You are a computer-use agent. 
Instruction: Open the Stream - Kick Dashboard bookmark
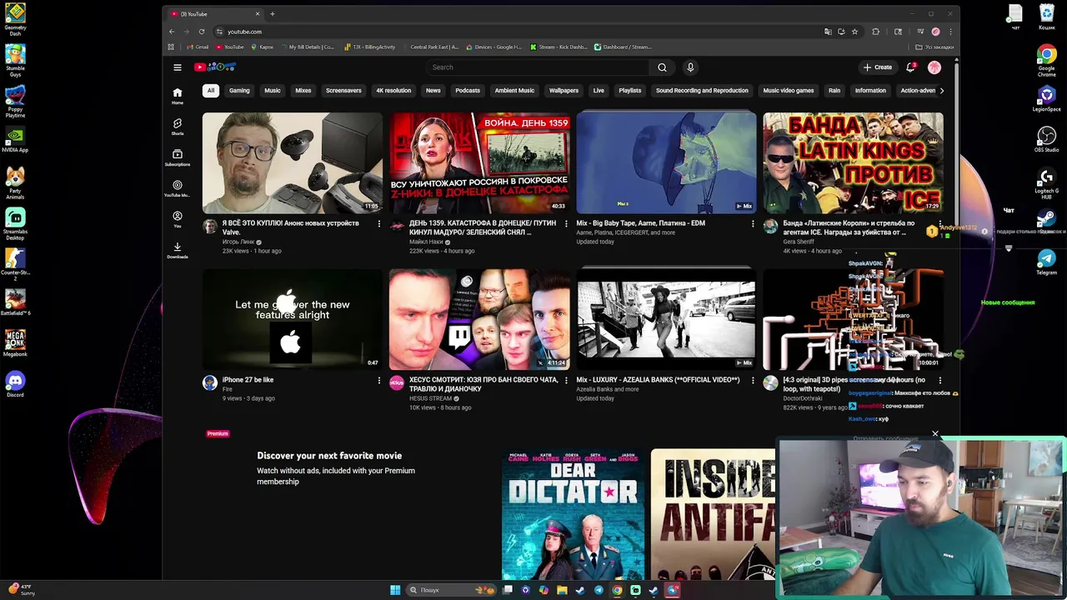559,47
